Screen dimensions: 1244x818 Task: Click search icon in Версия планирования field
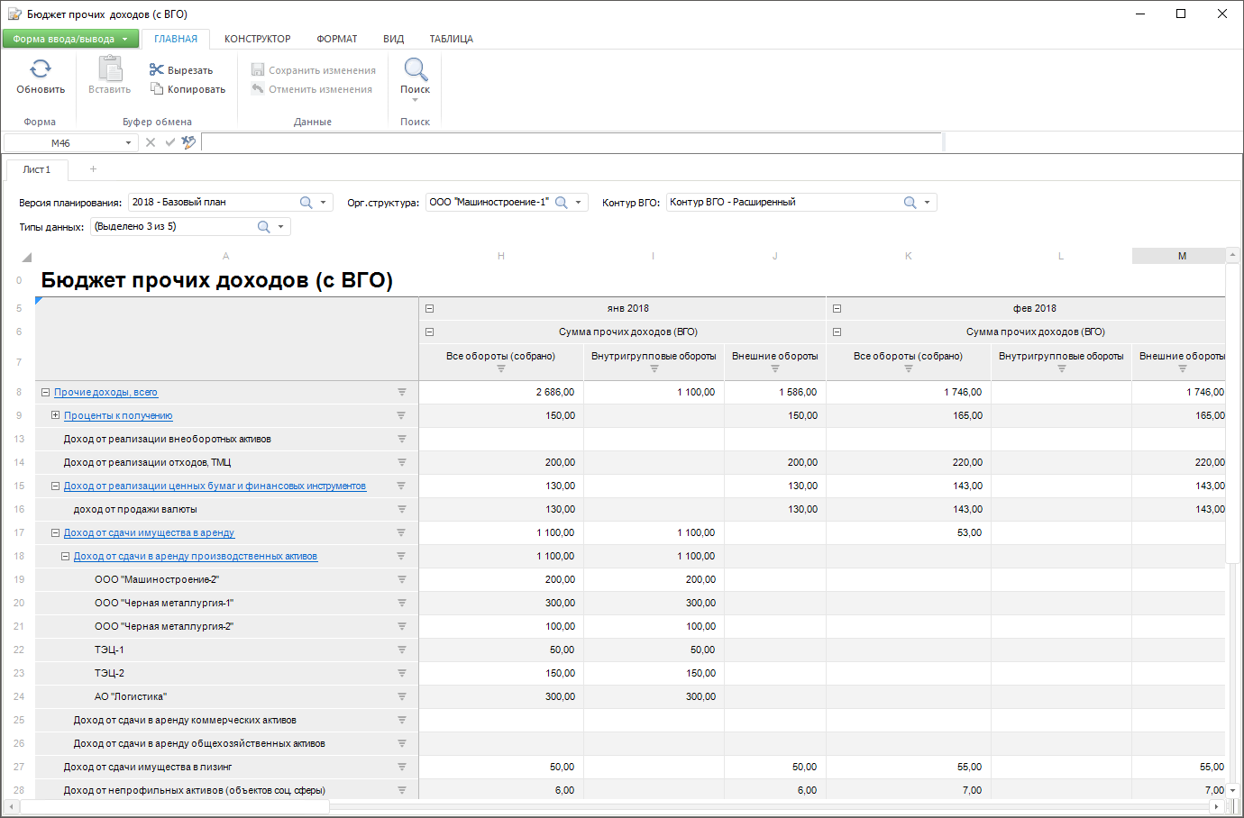pos(306,203)
